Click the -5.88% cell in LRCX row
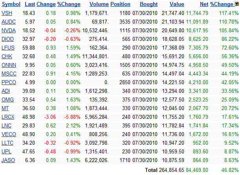This screenshot has height=175, width=240. point(72,117)
